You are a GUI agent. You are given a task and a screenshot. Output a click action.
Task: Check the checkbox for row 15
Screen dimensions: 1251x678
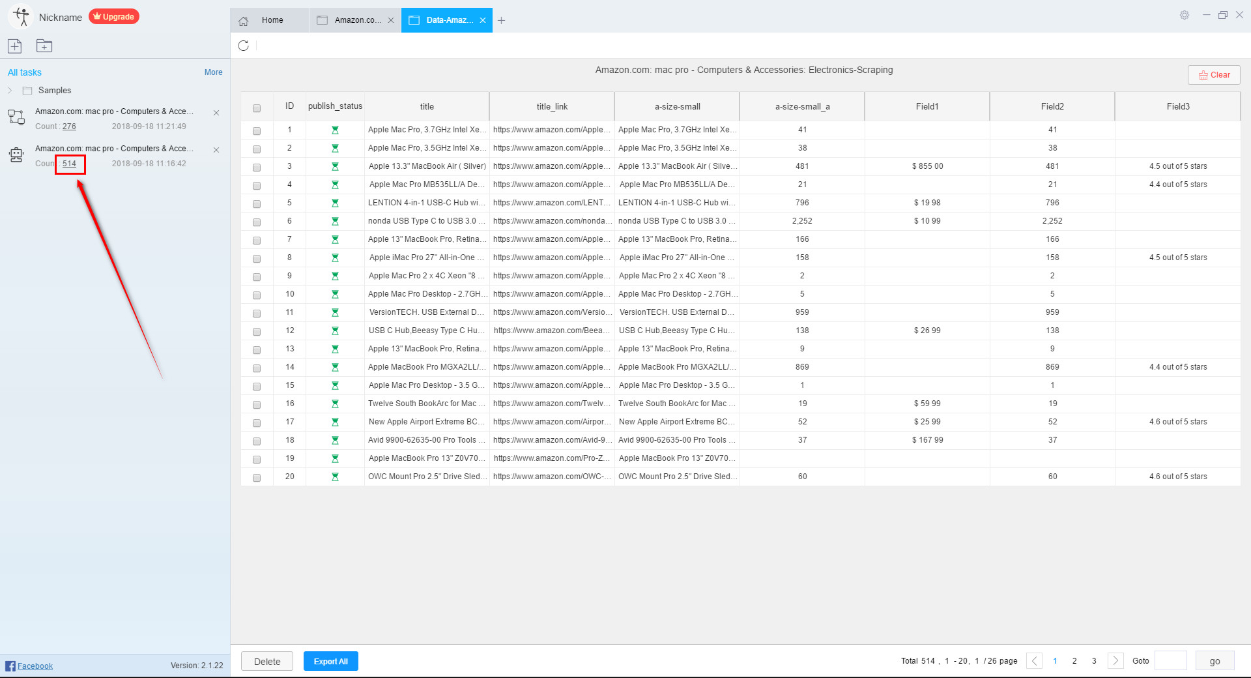pos(257,387)
